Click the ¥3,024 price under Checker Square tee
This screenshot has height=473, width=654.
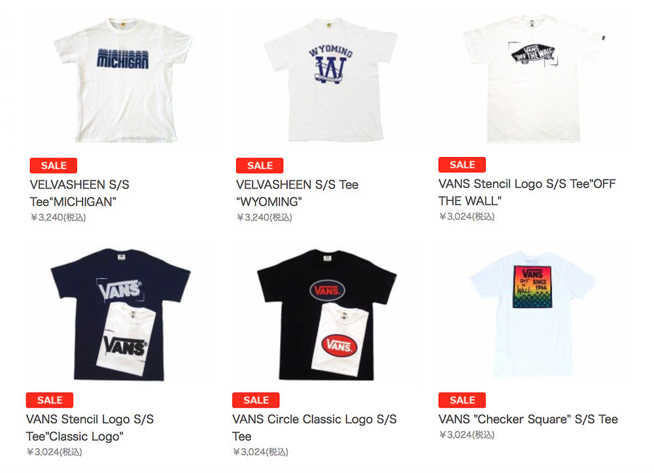[467, 435]
